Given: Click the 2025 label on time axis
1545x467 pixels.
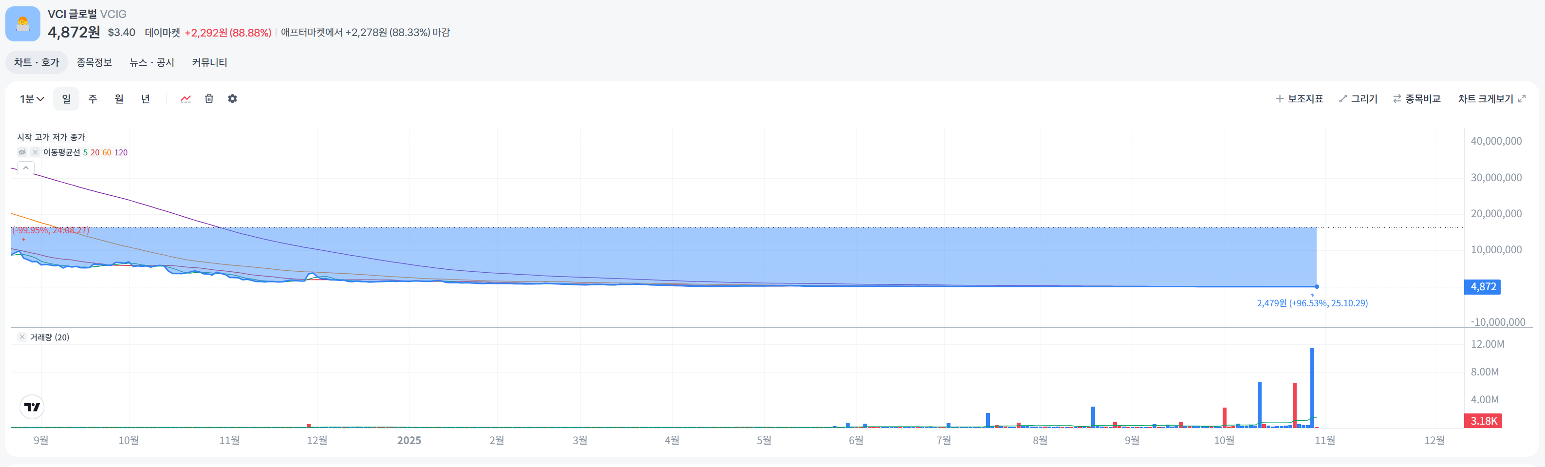Looking at the screenshot, I should click(409, 441).
